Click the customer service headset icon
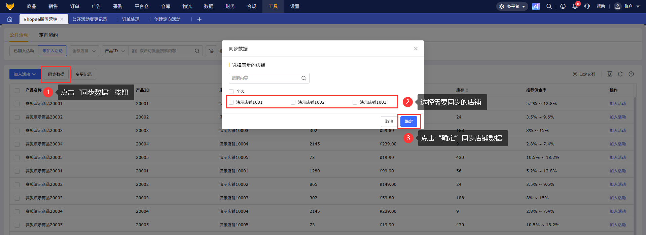Screen dimensions: 646x235 pos(587,6)
